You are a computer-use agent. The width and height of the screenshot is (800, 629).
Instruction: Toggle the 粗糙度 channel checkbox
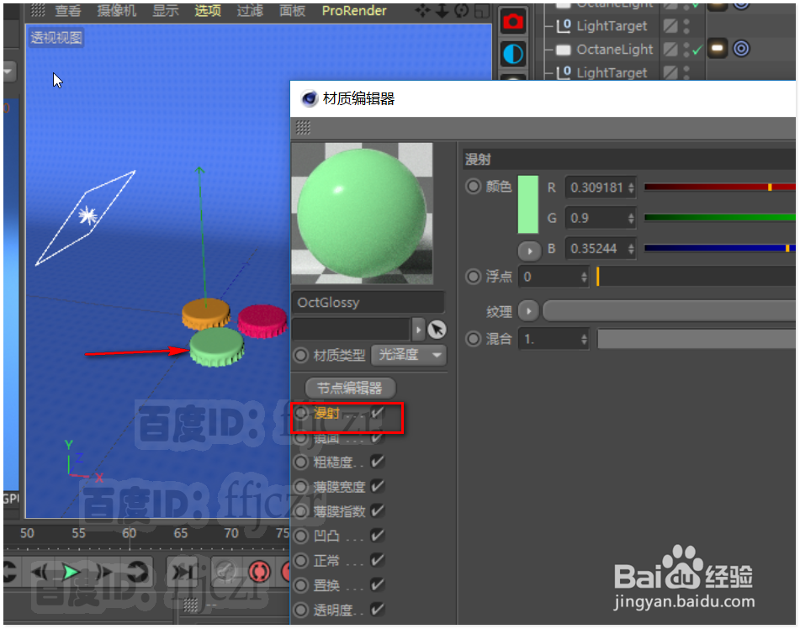pyautogui.click(x=377, y=462)
